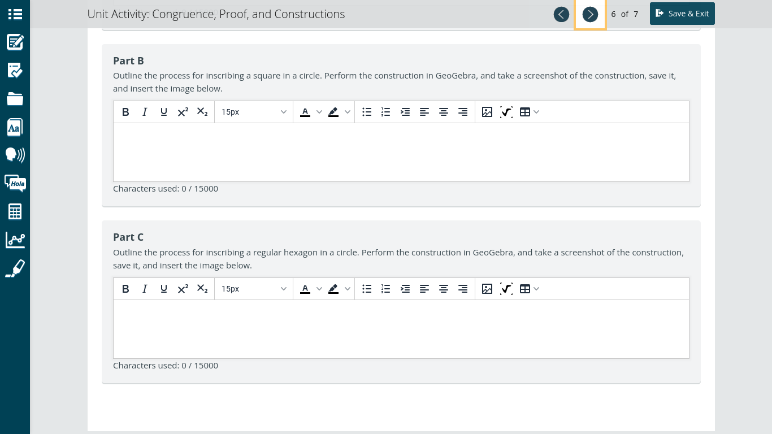Viewport: 772px width, 434px height.
Task: Increase indent in Part B editor
Action: (x=405, y=112)
